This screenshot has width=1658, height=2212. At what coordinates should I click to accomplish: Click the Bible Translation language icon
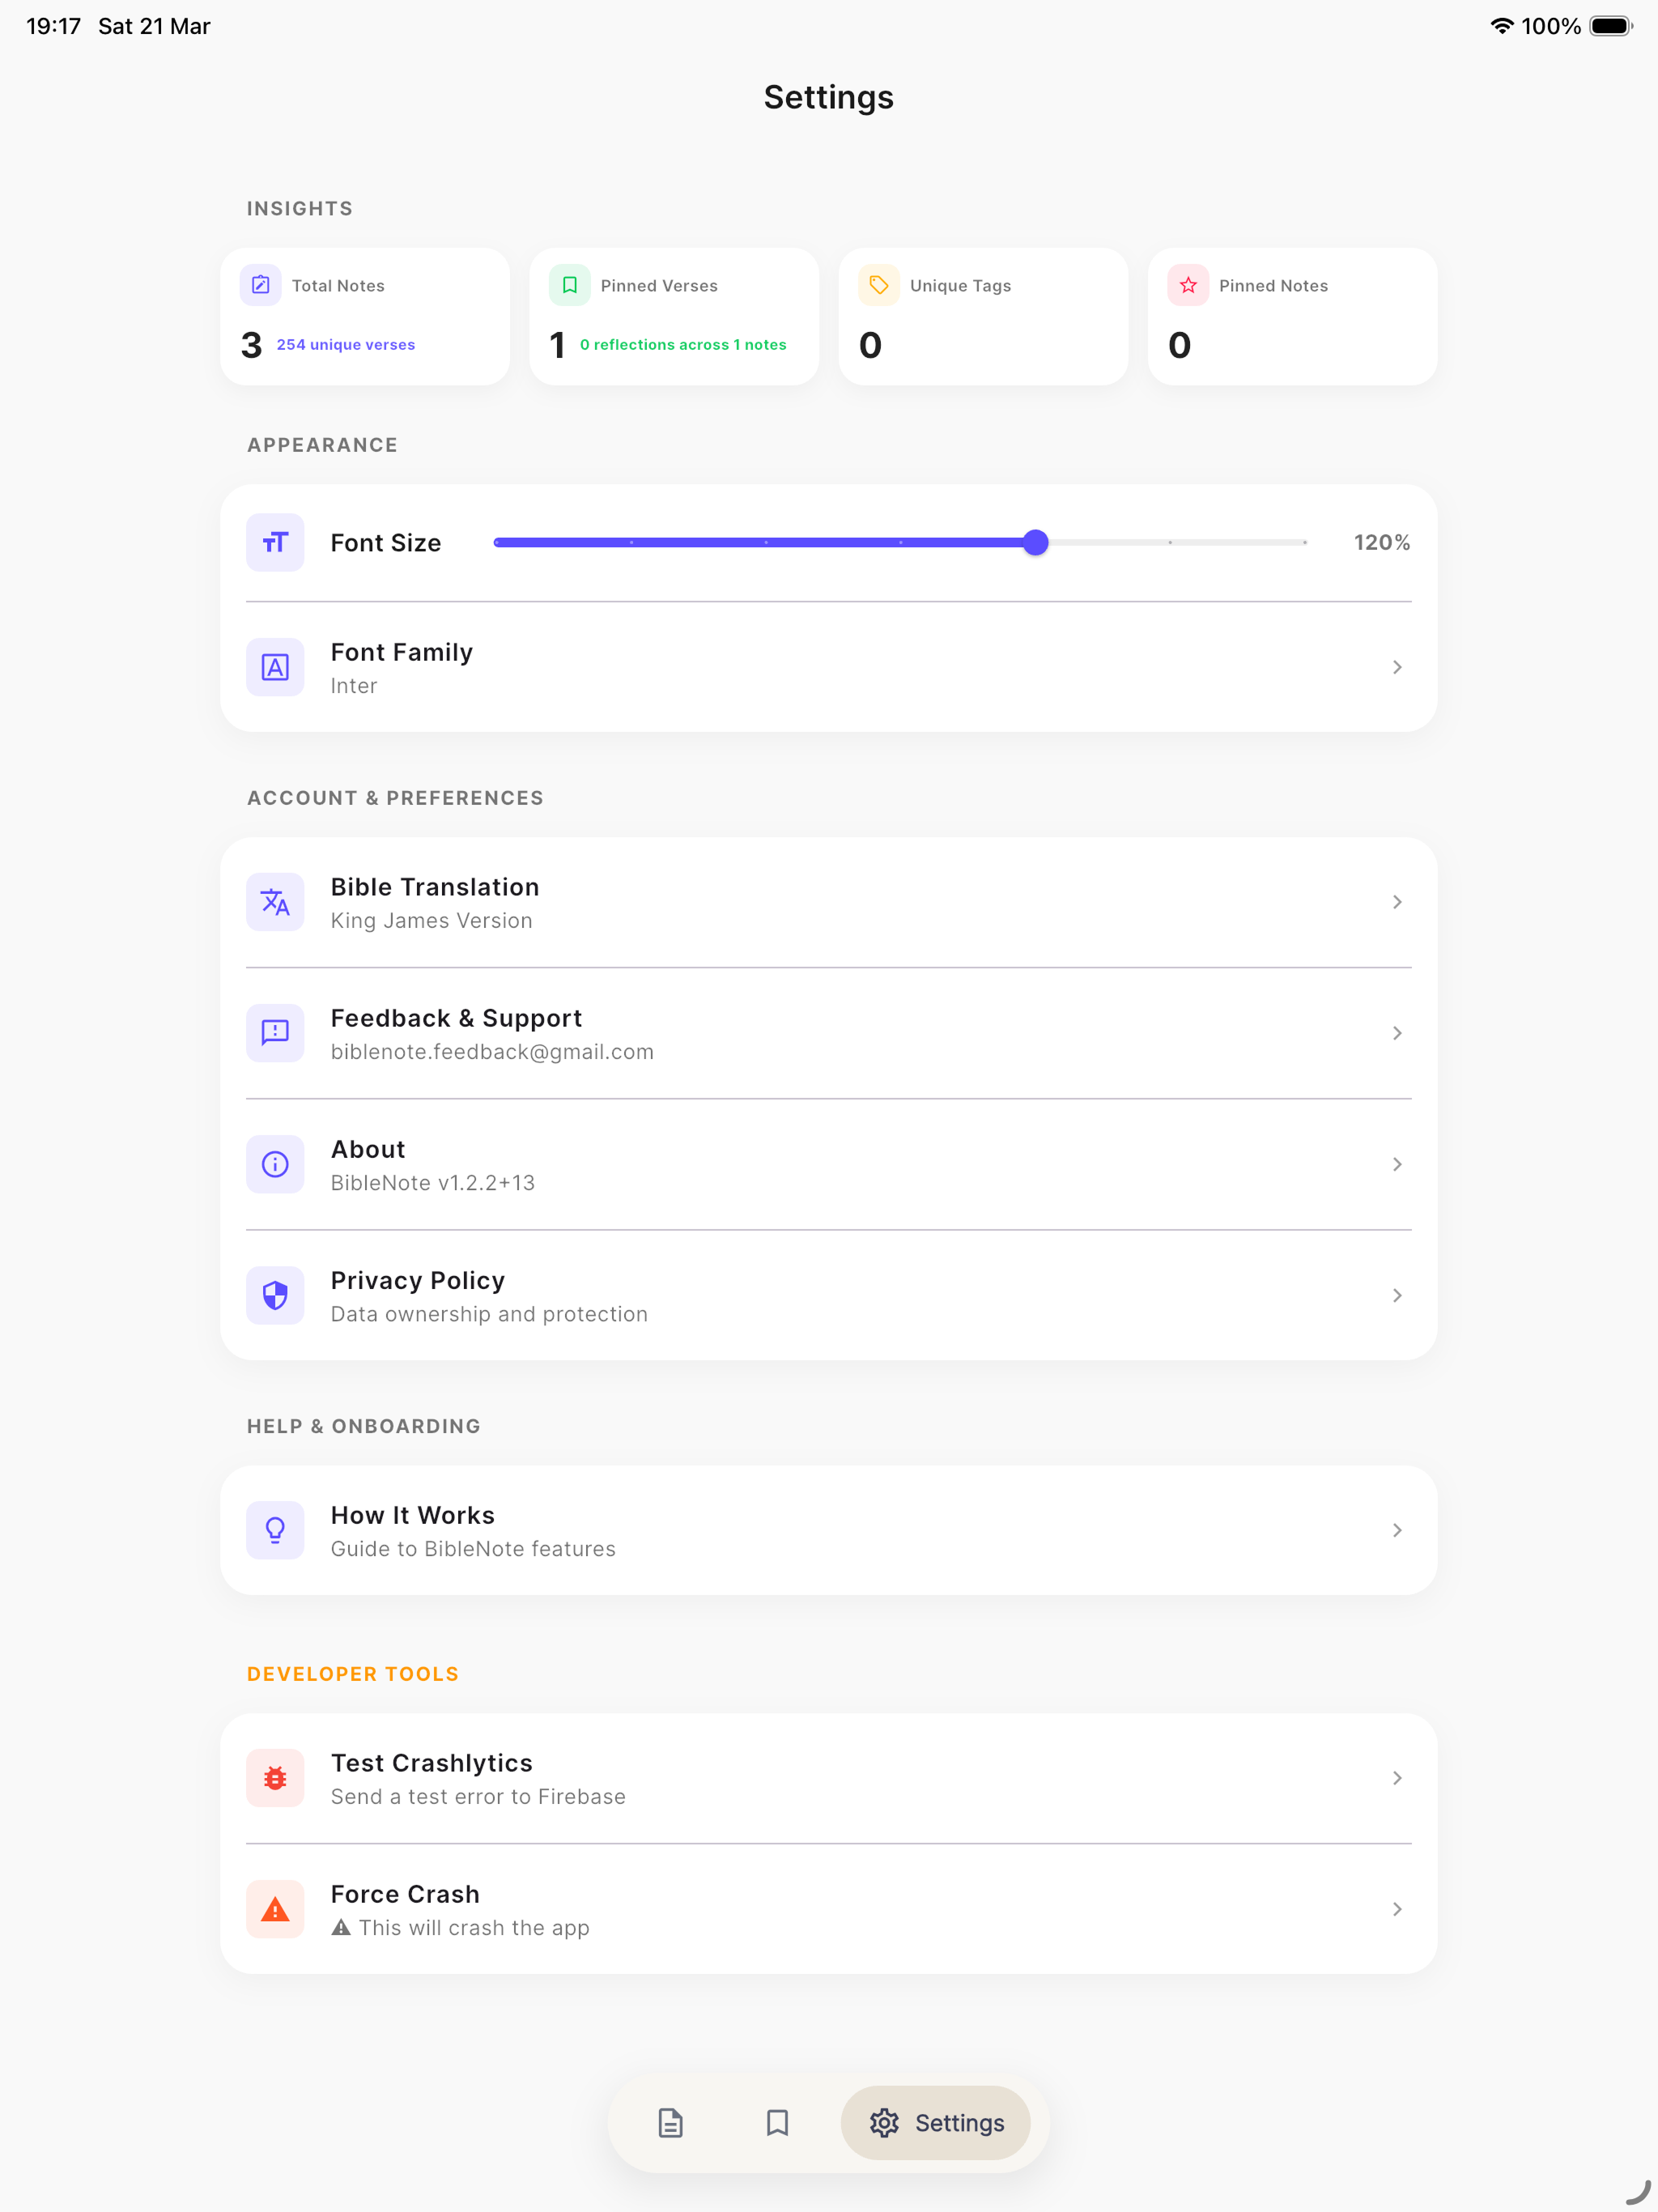coord(275,902)
